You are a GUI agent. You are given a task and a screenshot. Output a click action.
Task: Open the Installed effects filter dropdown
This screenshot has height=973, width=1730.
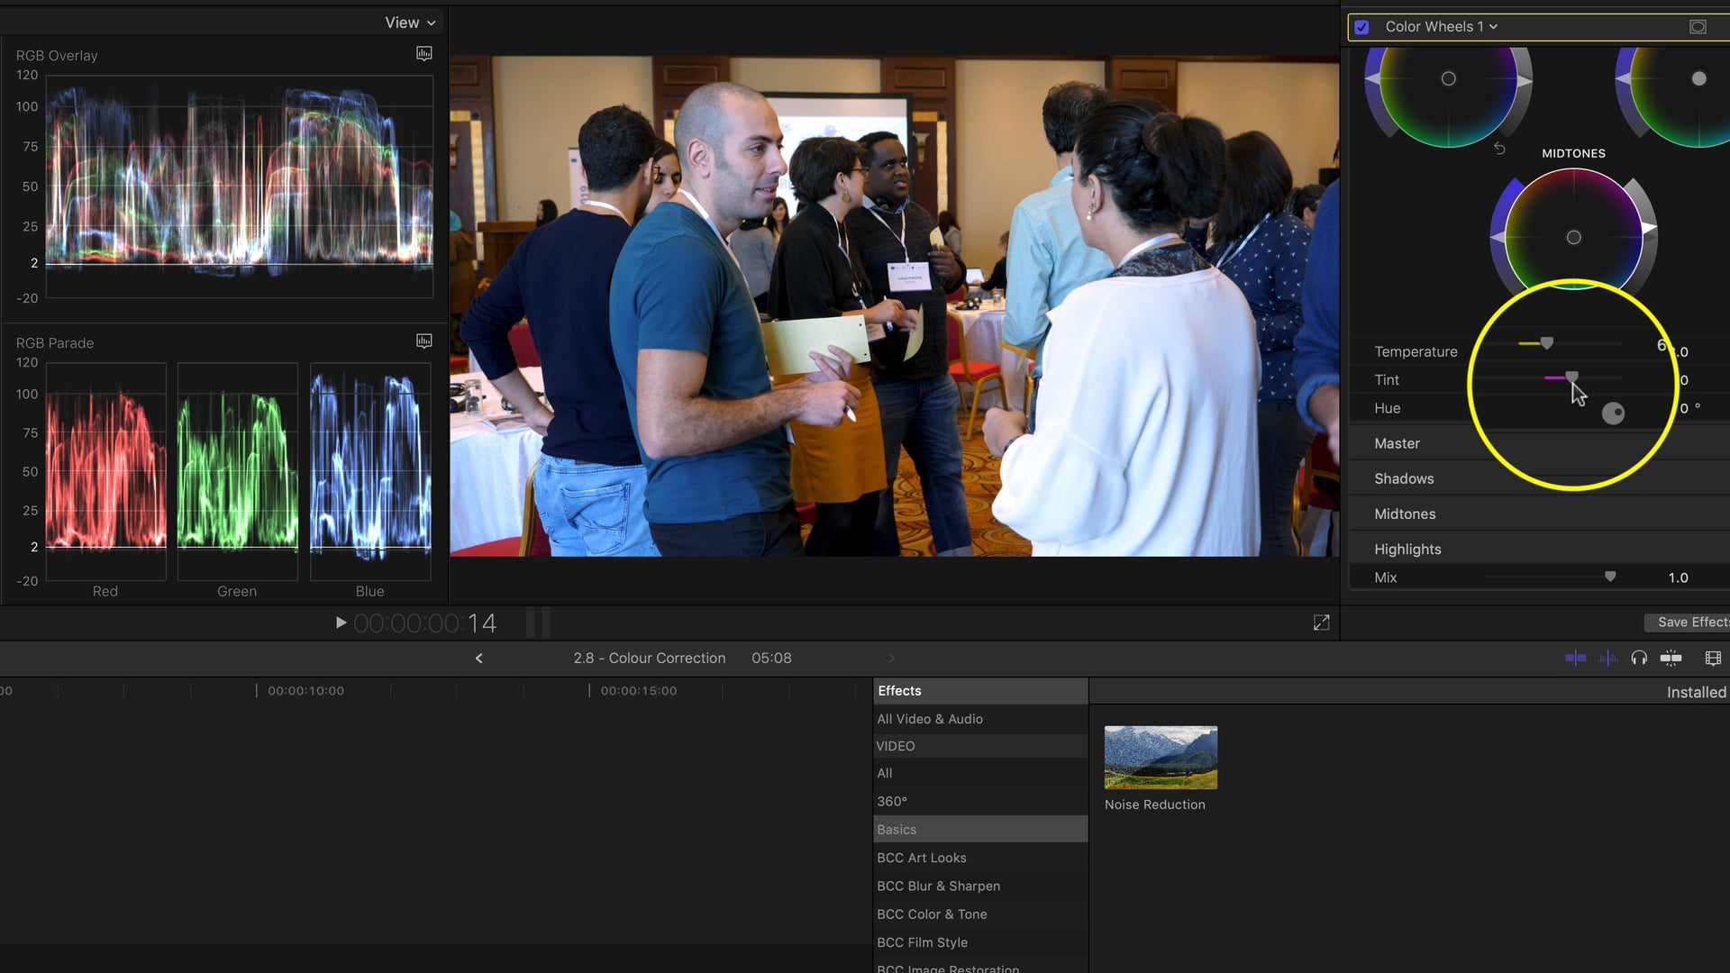[1697, 691]
